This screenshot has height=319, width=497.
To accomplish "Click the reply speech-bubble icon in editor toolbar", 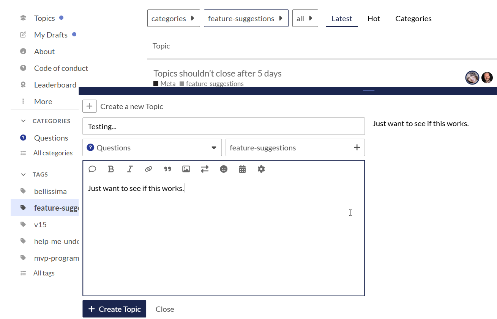I will 92,169.
